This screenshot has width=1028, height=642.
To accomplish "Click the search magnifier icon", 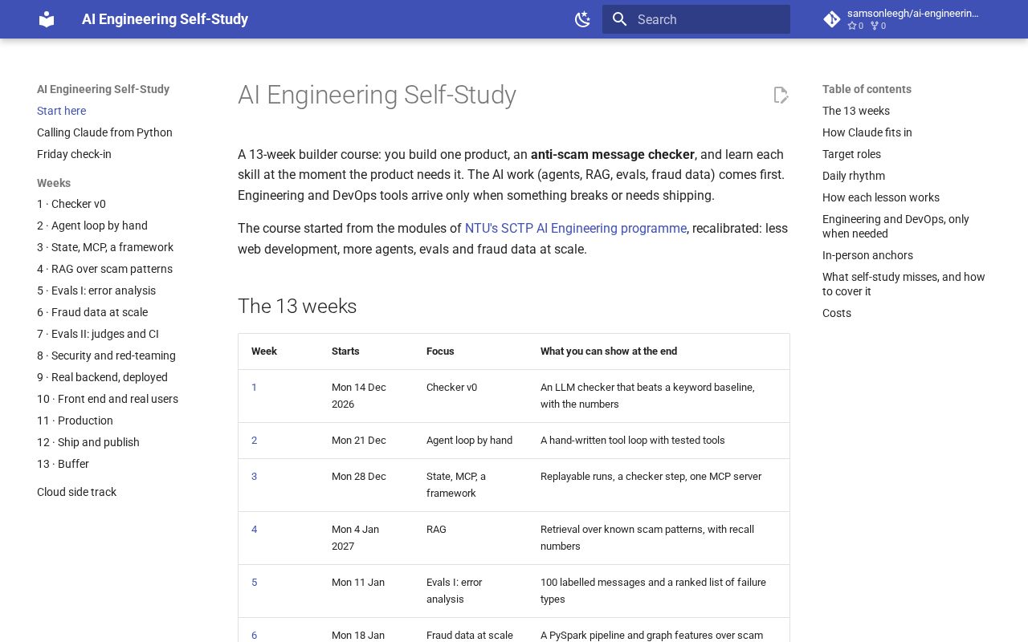I will tap(619, 19).
